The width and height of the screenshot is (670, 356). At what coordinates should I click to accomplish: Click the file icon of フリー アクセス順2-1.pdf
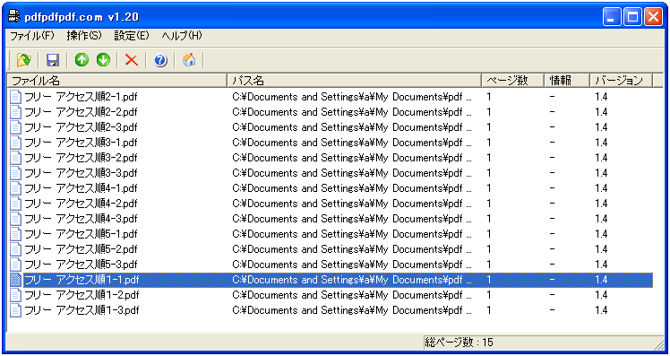coord(15,97)
